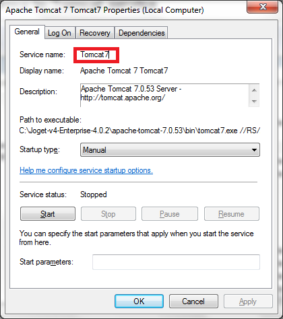Viewport: 283px width, 319px height.
Task: Click the description box down arrow
Action: pos(254,101)
